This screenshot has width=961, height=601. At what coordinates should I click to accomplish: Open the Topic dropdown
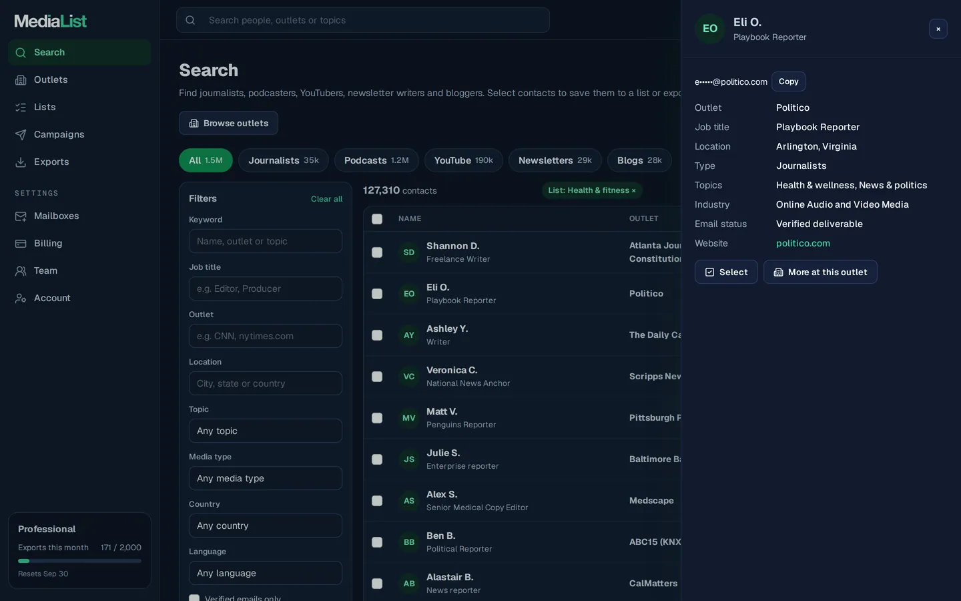(x=266, y=431)
